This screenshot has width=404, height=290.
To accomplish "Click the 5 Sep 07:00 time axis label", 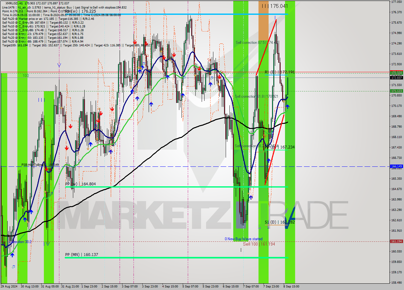I will (190, 287).
